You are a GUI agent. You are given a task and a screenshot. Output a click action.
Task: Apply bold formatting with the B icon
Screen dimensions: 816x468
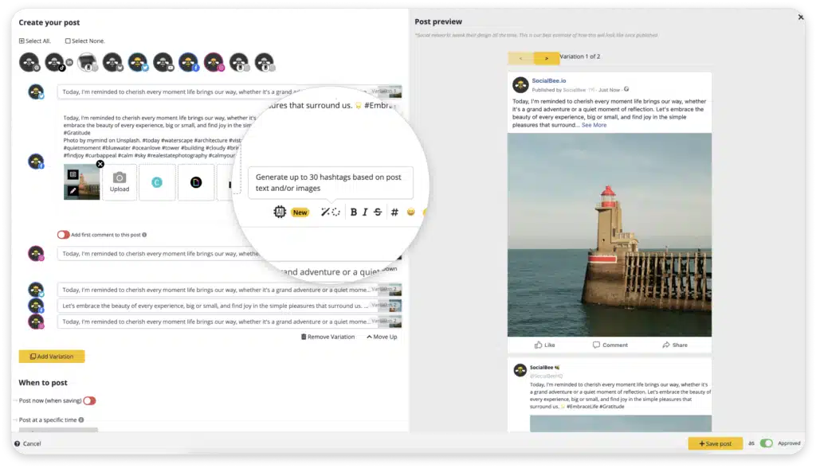[353, 212]
